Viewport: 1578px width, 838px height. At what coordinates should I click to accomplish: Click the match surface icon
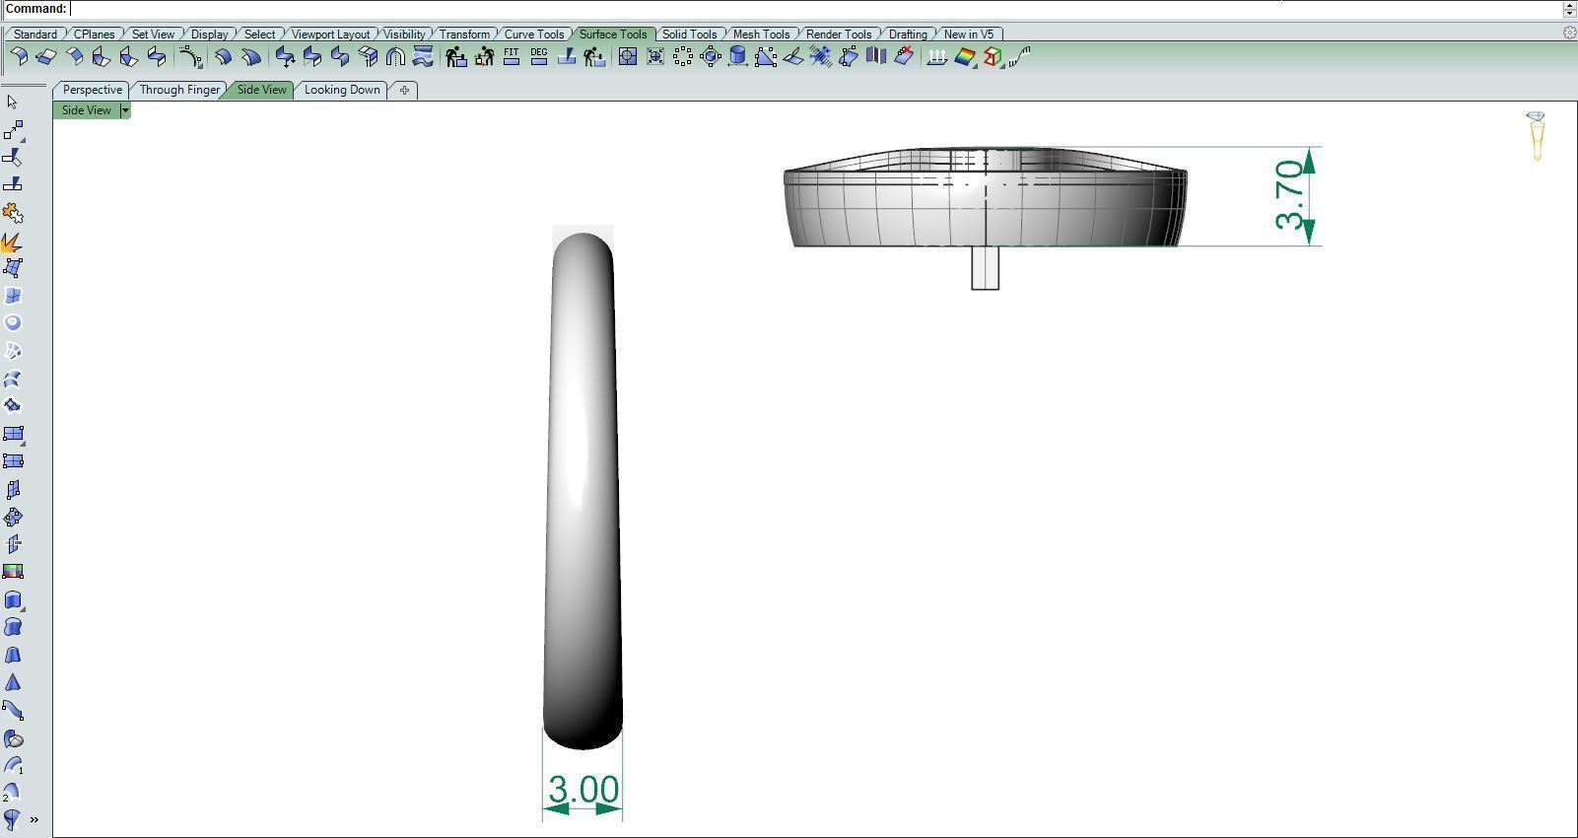tap(313, 57)
